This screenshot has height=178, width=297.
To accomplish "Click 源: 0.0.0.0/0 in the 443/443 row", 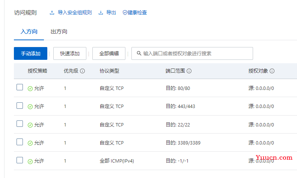I will [261, 106].
